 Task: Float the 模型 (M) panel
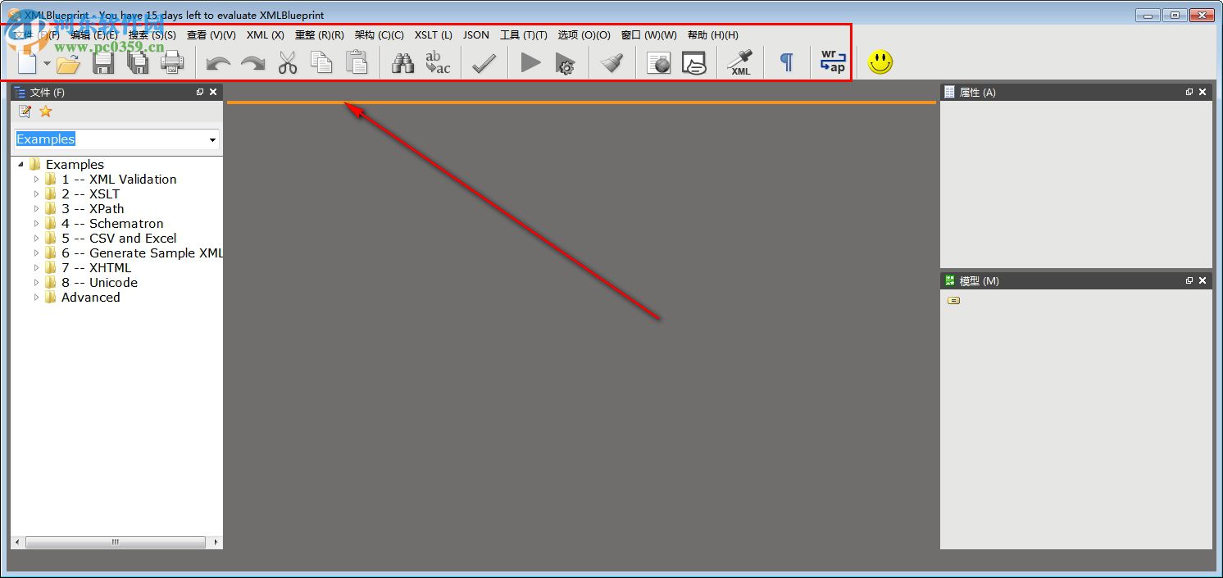tap(1189, 281)
